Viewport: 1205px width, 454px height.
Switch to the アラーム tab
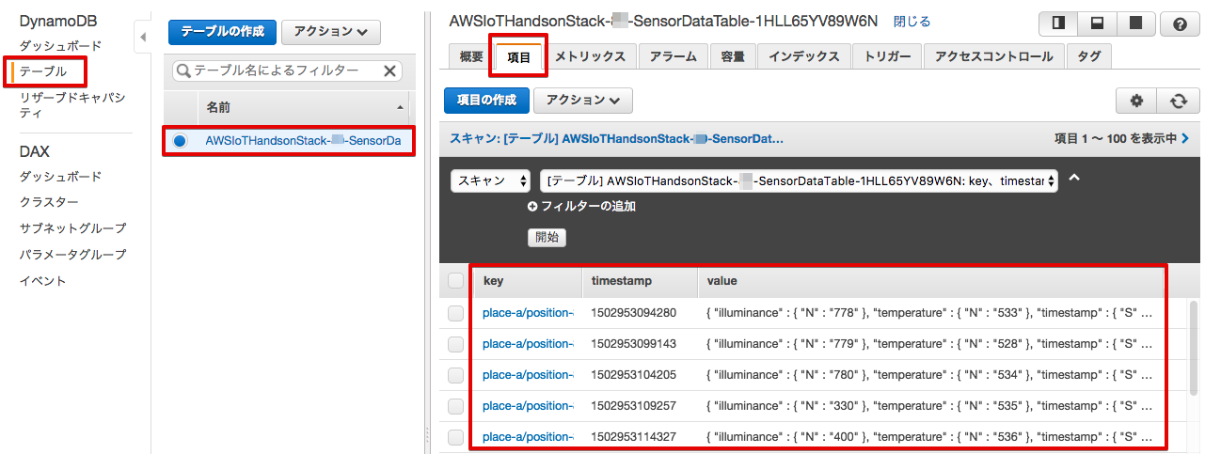pyautogui.click(x=673, y=56)
